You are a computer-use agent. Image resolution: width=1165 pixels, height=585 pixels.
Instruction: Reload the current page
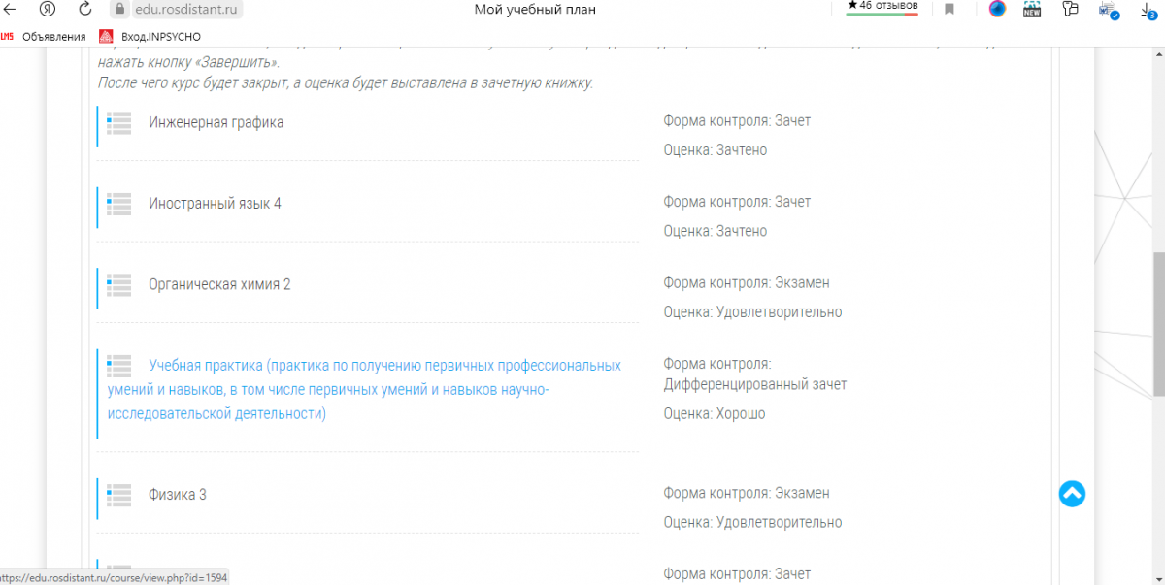point(84,10)
